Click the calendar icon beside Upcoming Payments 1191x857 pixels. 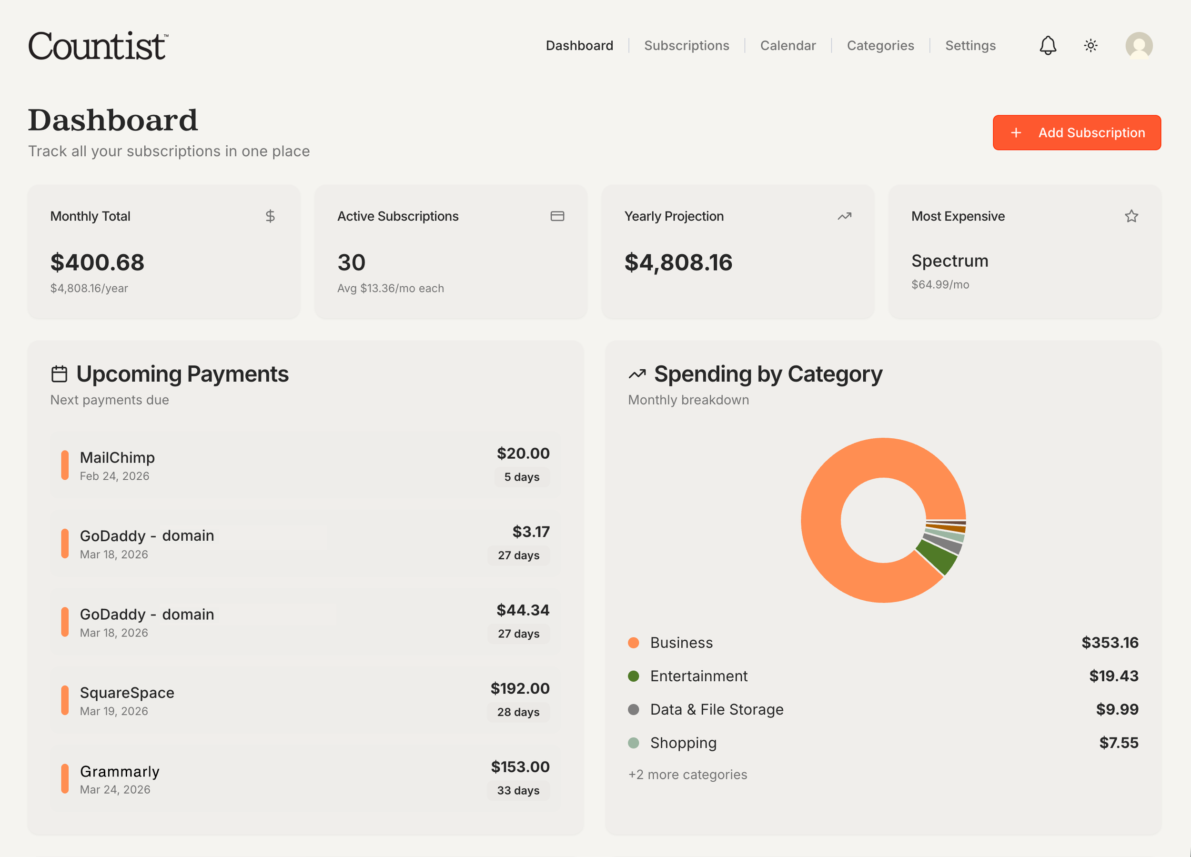60,374
